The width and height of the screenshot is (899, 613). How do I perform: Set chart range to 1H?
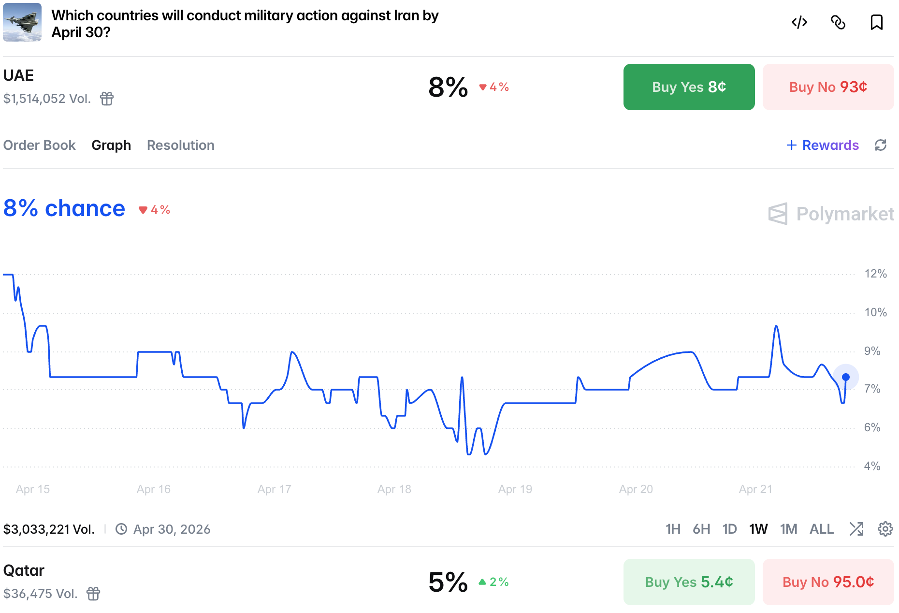point(673,529)
